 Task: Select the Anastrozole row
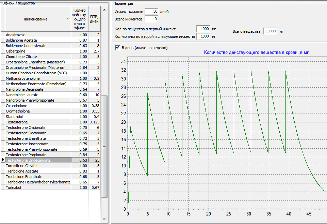[x=37, y=35]
